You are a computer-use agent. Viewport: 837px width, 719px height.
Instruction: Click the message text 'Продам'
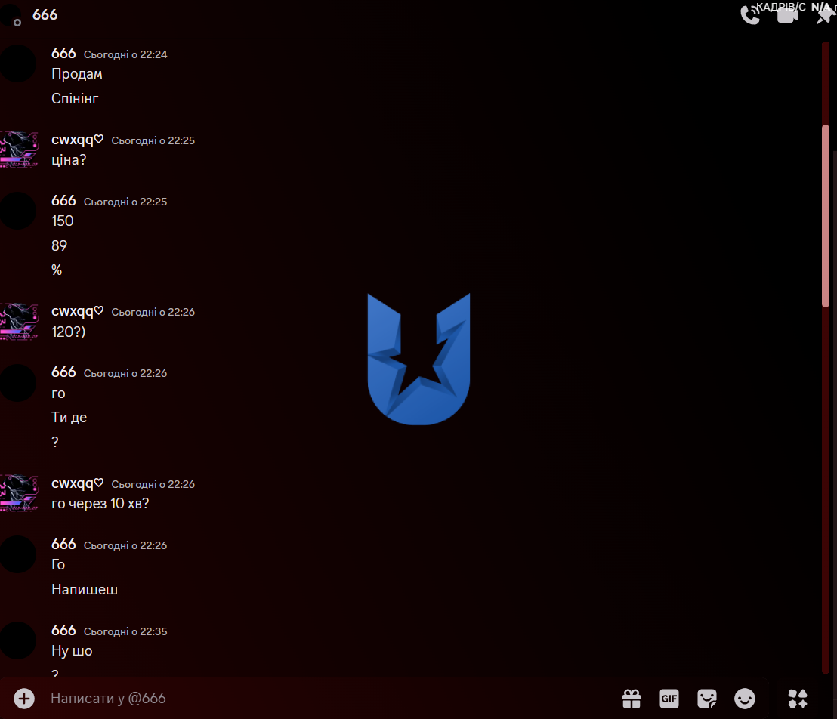tap(77, 74)
